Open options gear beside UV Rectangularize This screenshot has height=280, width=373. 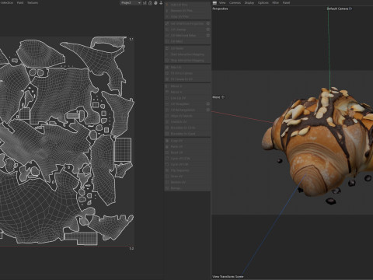pos(208,110)
